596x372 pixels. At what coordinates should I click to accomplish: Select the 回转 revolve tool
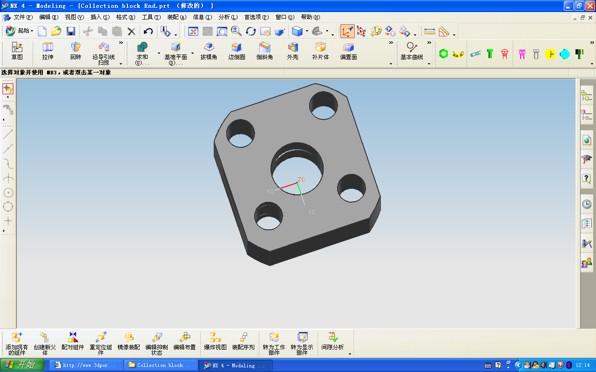coord(75,51)
